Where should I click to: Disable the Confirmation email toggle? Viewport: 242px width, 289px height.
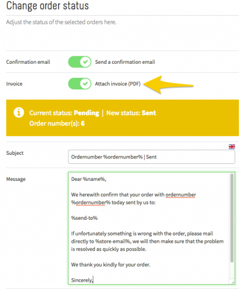(x=80, y=62)
